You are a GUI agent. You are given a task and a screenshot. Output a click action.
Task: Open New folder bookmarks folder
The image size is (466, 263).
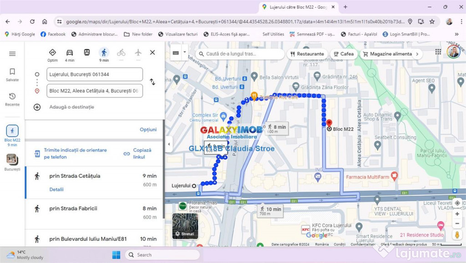click(138, 34)
